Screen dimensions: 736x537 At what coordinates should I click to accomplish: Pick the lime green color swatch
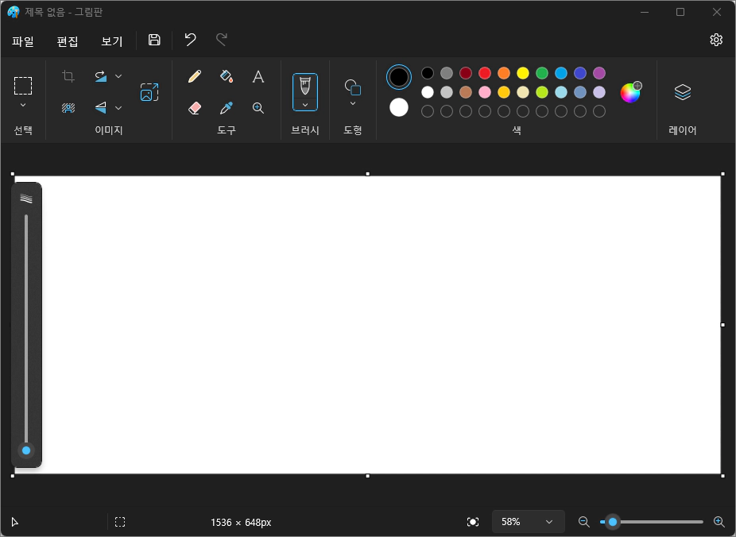click(x=542, y=92)
